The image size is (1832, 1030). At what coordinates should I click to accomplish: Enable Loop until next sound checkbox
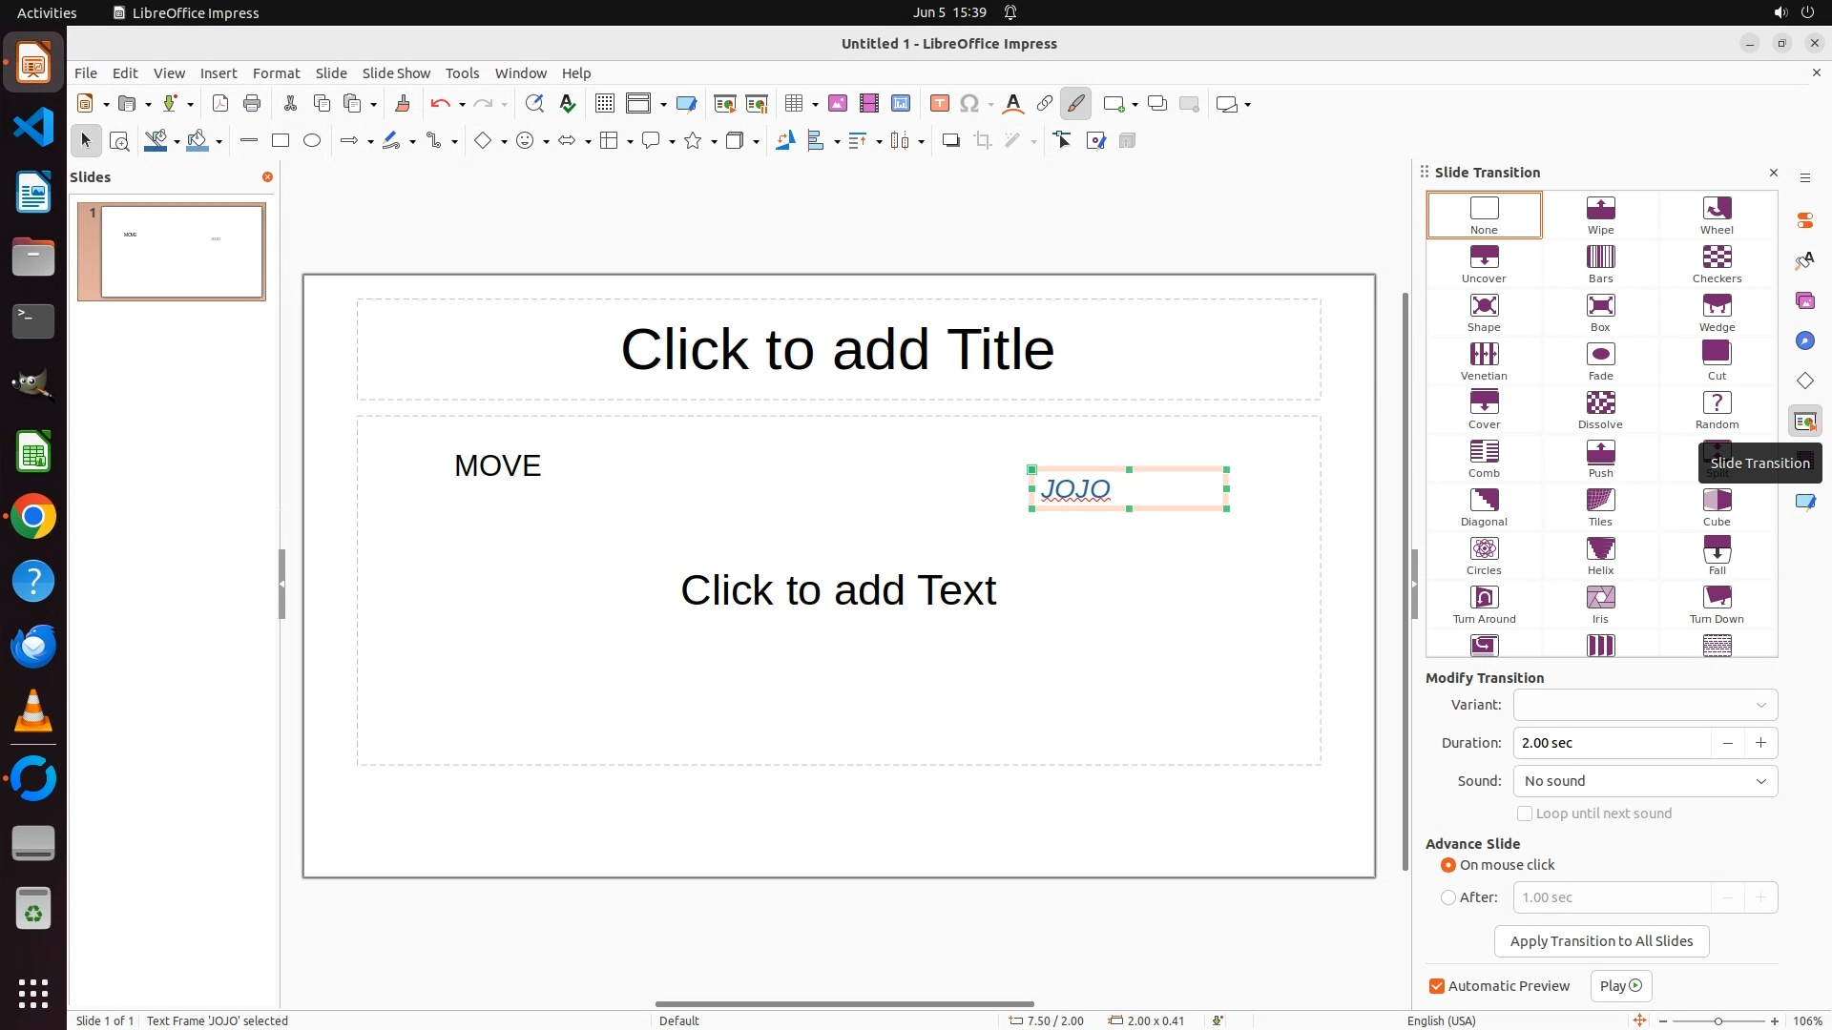(x=1525, y=814)
